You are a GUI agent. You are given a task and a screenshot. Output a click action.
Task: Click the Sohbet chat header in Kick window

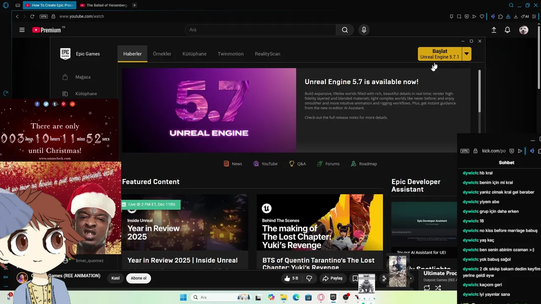(x=506, y=163)
